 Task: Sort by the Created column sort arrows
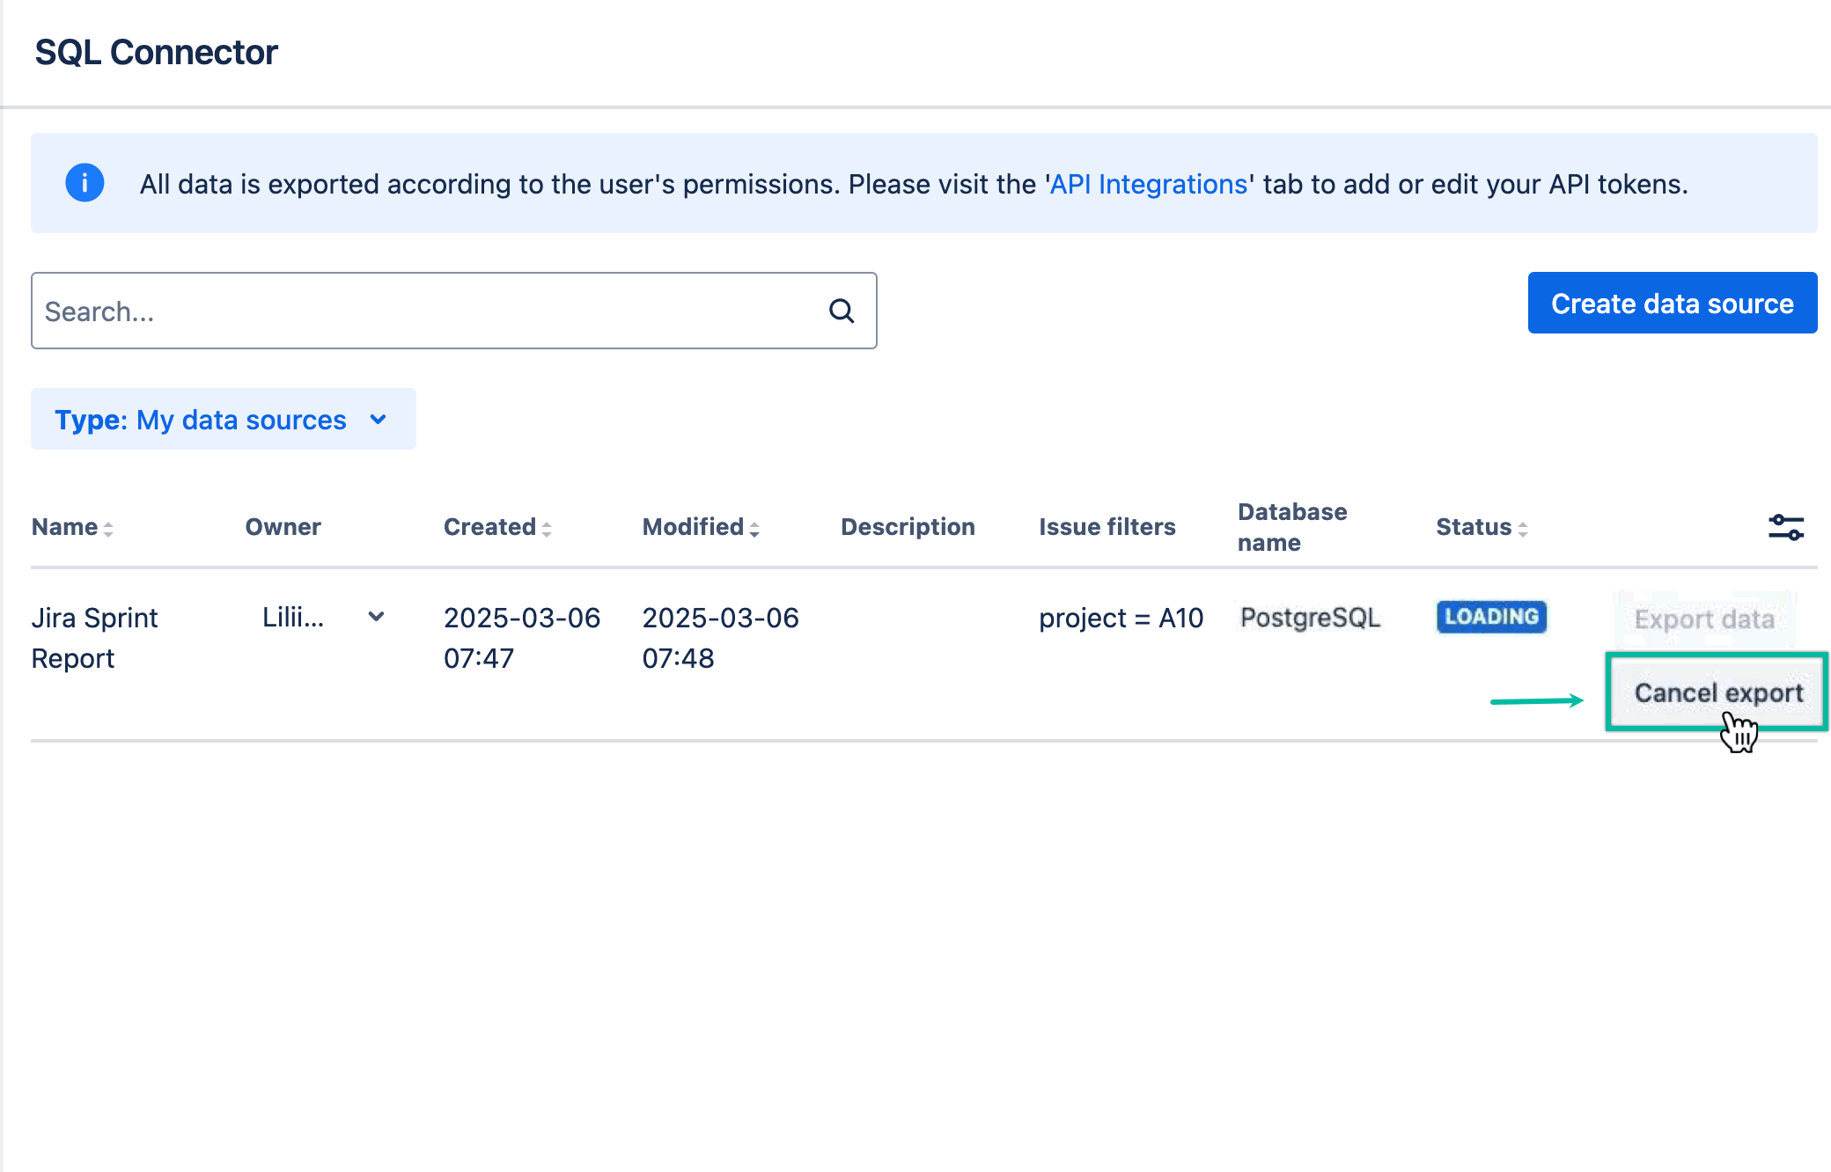click(x=549, y=528)
